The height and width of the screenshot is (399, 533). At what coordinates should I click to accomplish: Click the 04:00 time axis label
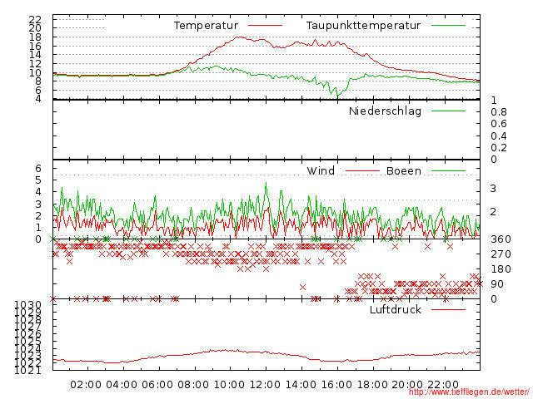point(122,385)
